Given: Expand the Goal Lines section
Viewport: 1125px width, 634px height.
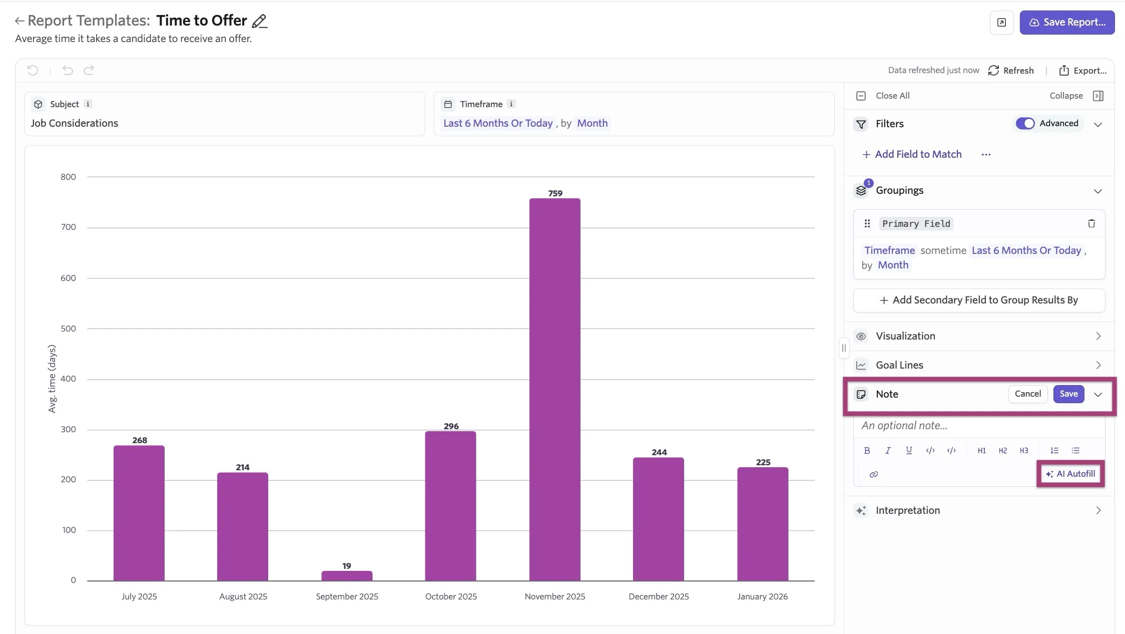Looking at the screenshot, I should point(979,365).
